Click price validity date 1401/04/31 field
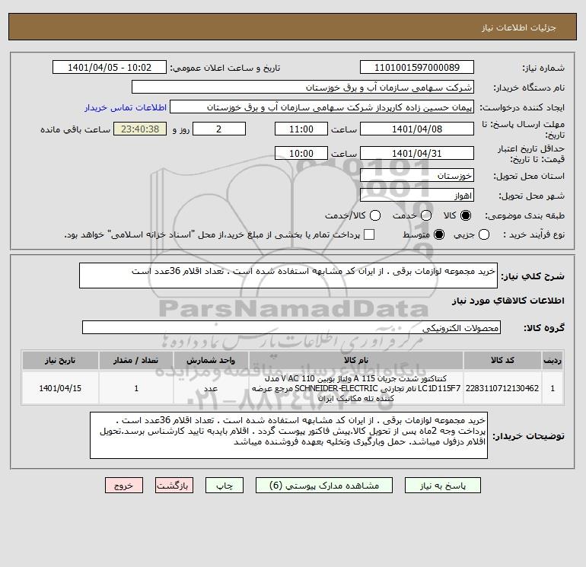 point(417,153)
